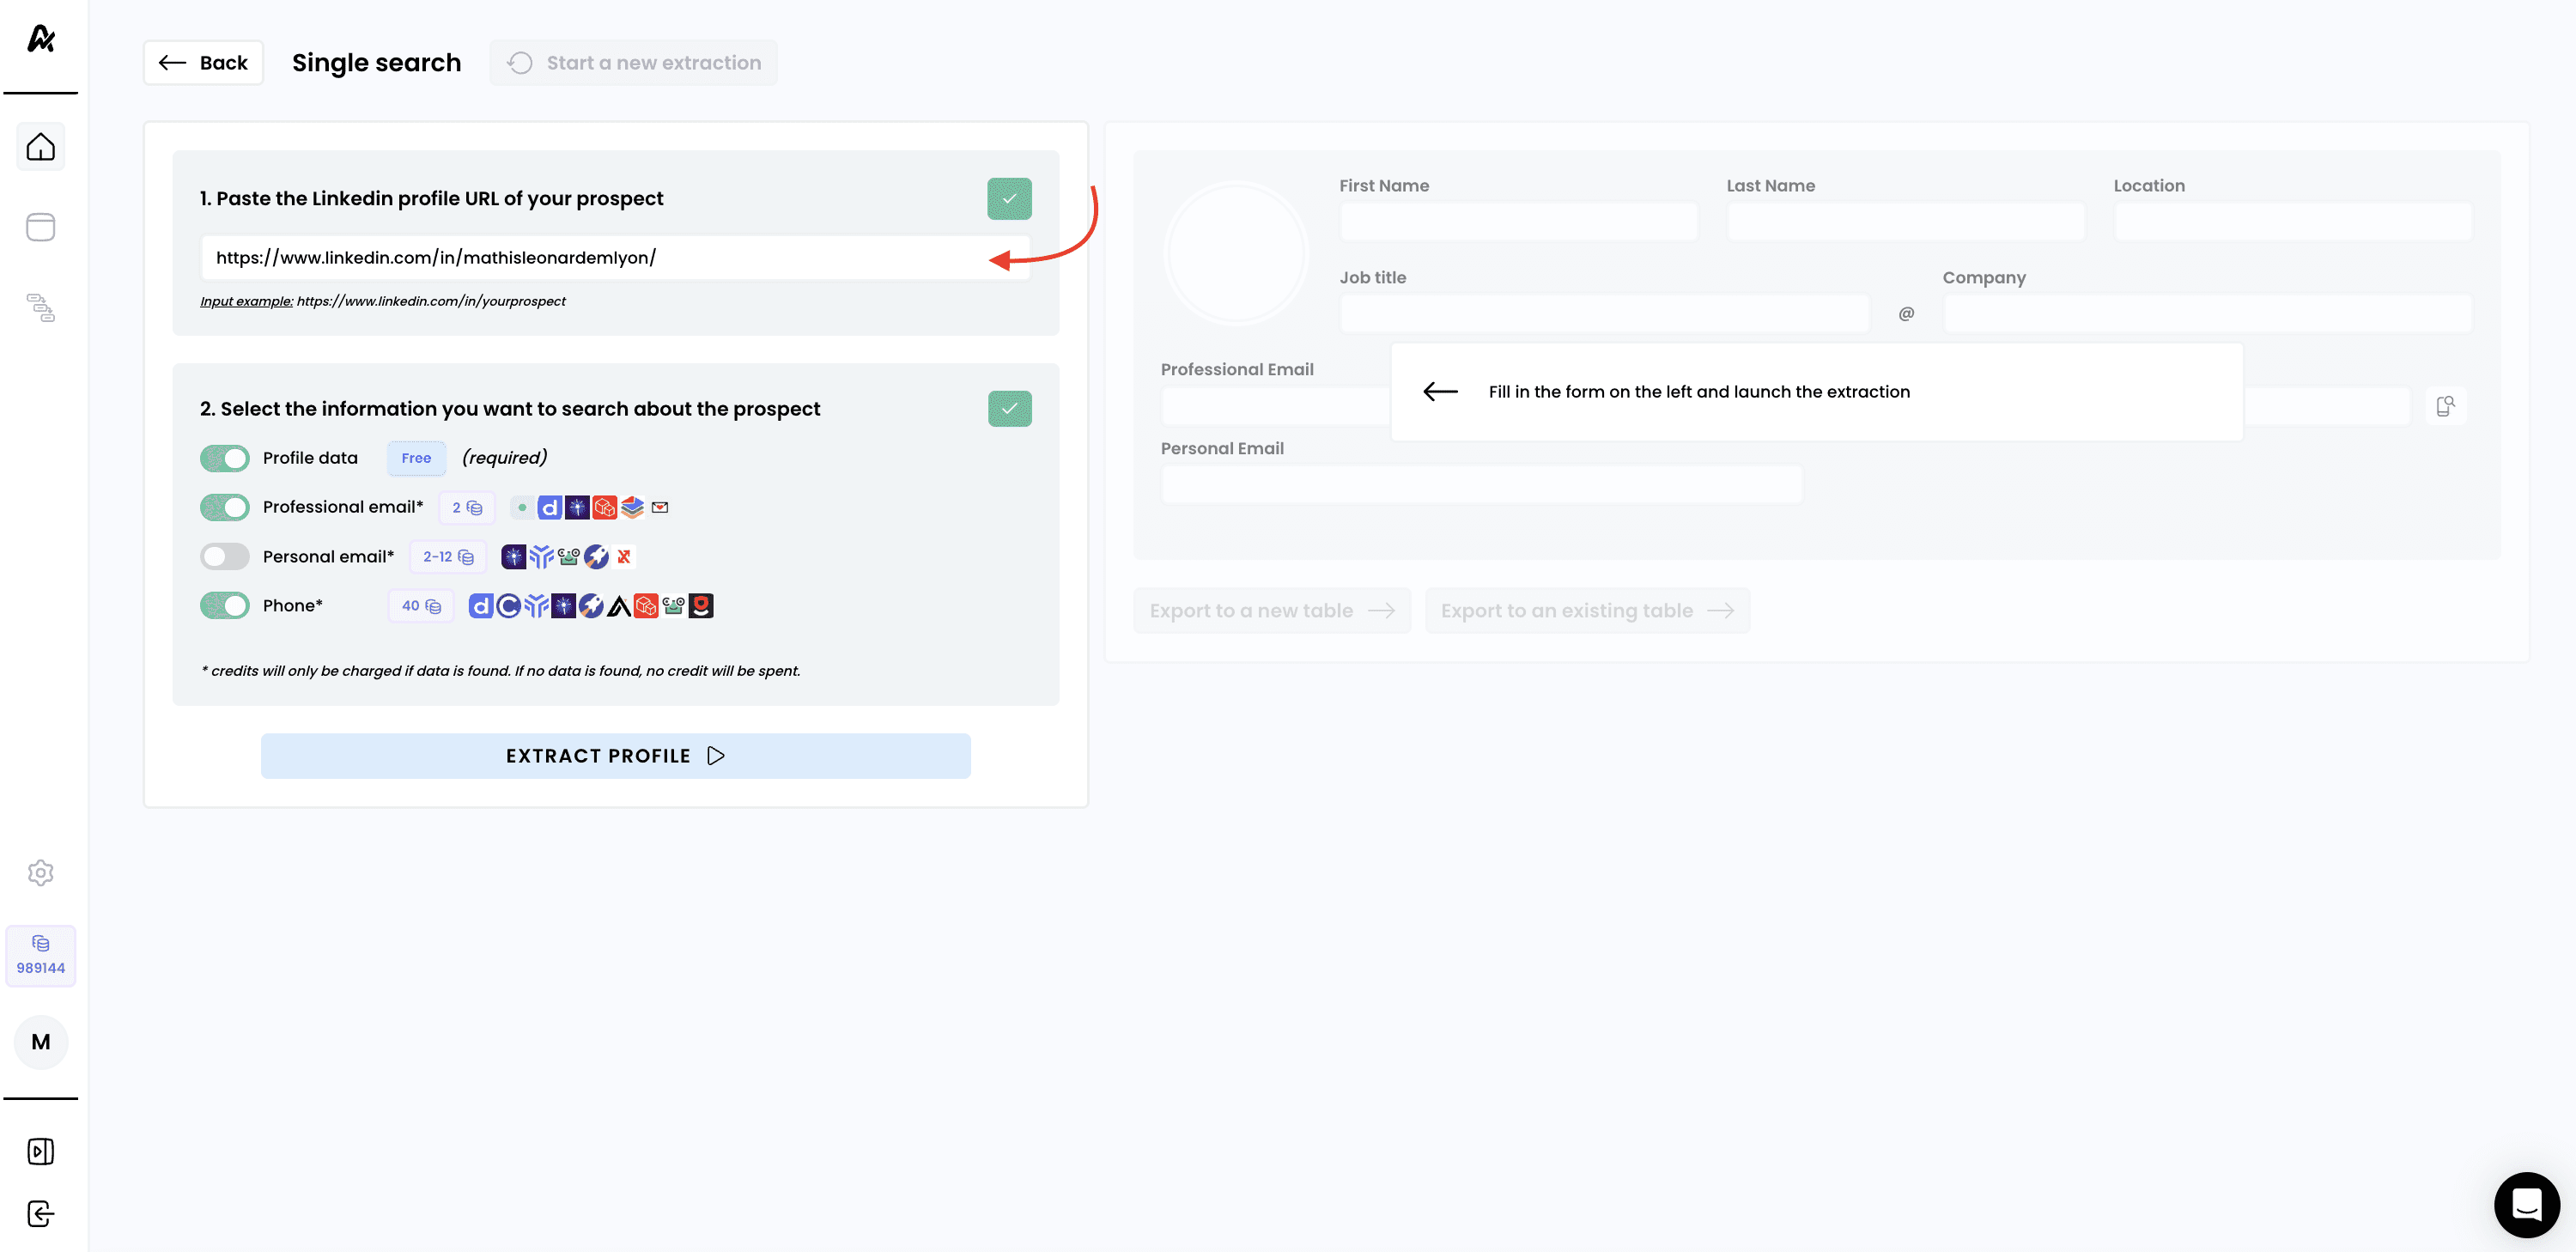The height and width of the screenshot is (1252, 2576).
Task: Click the phone lookup icon on right
Action: [2445, 405]
